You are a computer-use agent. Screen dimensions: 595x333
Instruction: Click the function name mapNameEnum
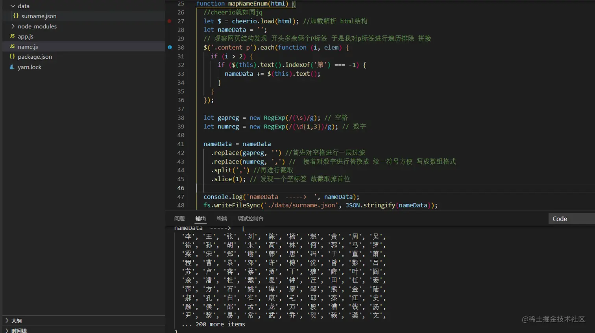tap(248, 4)
